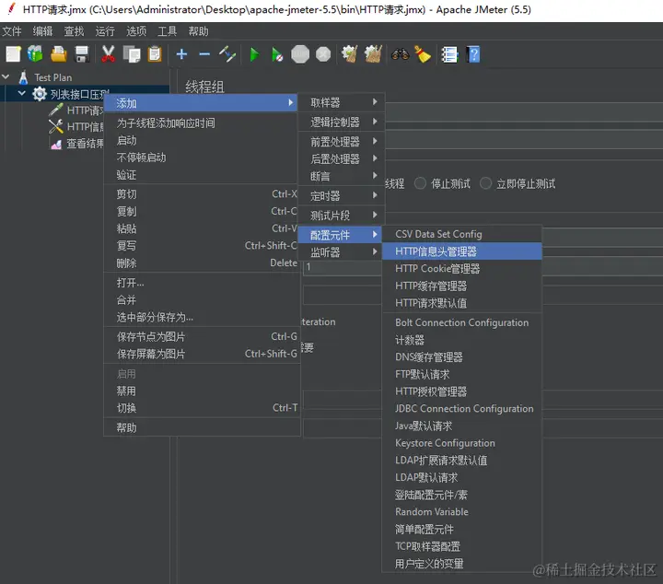Click the Test Plan flask icon

[23, 77]
